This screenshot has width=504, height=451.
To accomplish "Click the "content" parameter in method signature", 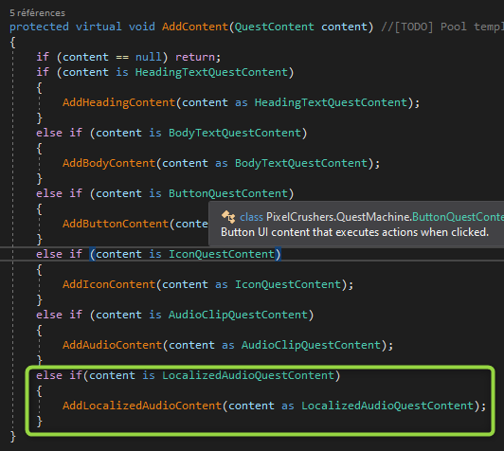I will [x=344, y=27].
